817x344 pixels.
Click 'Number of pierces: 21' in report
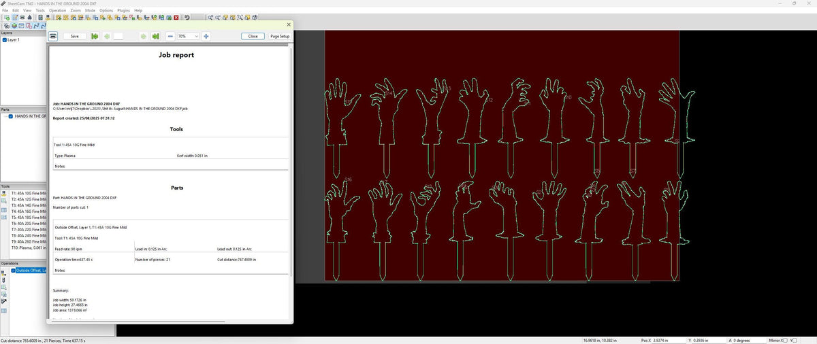(153, 259)
